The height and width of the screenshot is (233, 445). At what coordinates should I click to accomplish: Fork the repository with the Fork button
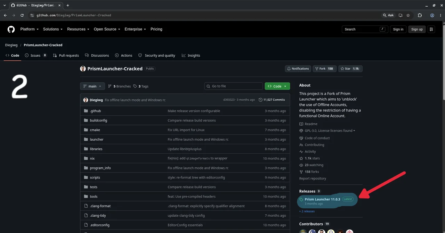click(324, 69)
